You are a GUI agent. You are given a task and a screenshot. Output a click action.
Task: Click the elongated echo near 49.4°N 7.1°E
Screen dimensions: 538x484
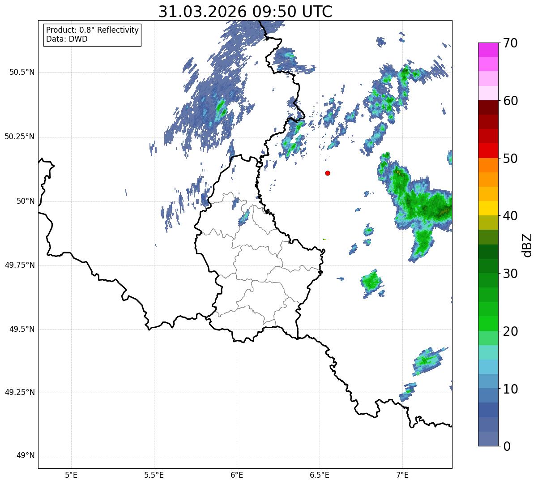[x=429, y=360]
